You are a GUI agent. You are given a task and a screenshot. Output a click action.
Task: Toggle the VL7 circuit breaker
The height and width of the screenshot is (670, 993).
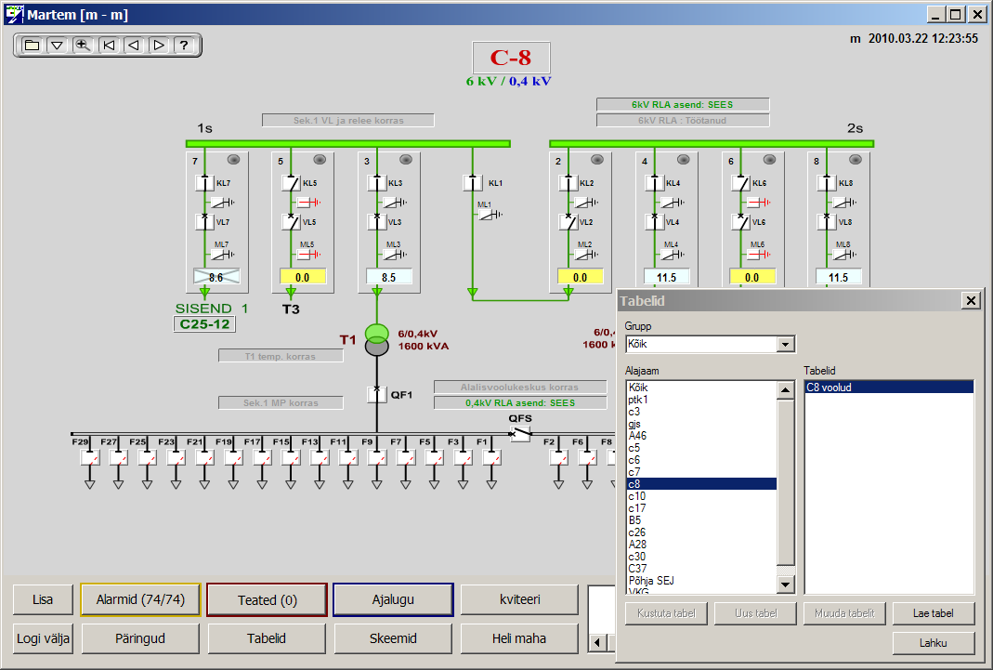point(204,222)
